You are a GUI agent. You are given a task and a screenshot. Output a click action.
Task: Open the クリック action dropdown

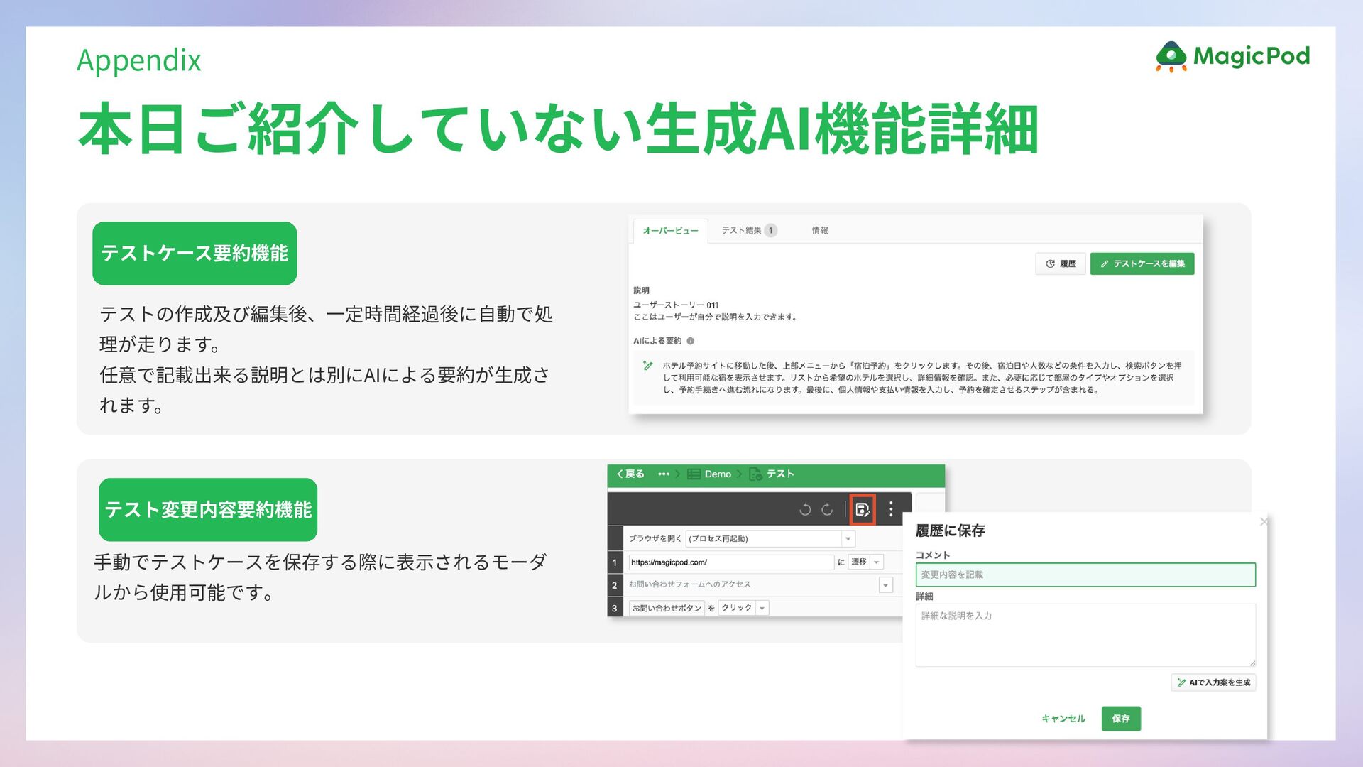coord(762,608)
